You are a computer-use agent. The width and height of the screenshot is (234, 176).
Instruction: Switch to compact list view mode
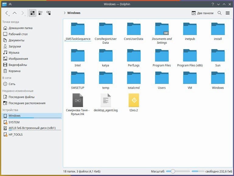(40, 13)
